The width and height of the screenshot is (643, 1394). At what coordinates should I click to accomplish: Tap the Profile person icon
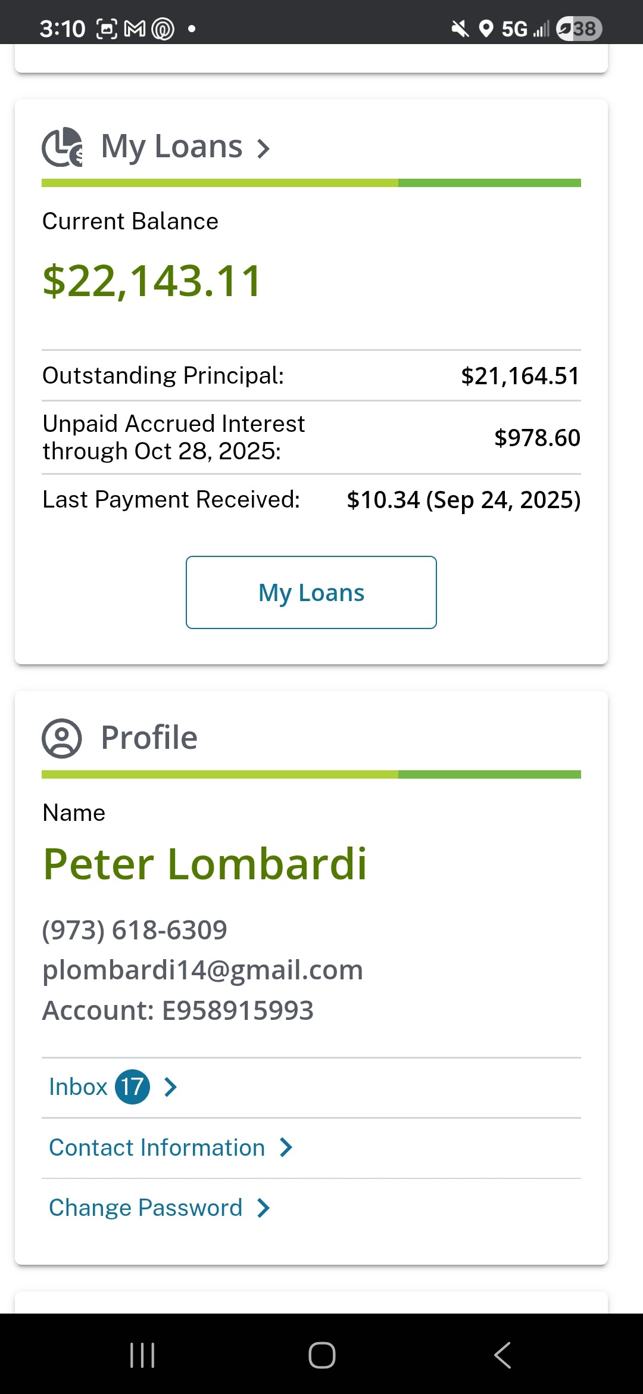(x=61, y=738)
